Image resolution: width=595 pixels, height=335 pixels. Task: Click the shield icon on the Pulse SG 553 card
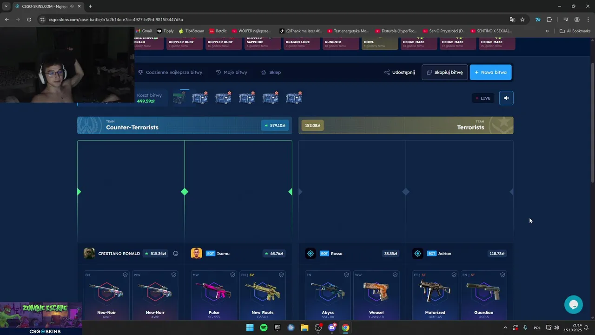click(x=232, y=275)
